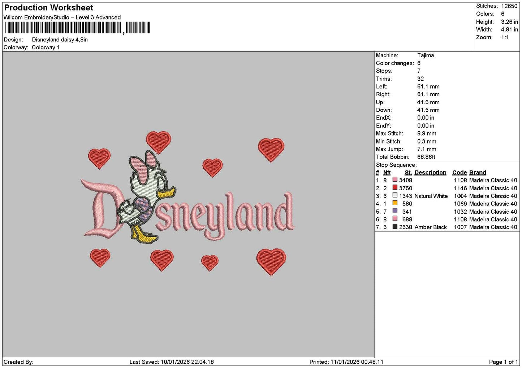Click the 'Stop Sequence:' heading

tap(396, 165)
